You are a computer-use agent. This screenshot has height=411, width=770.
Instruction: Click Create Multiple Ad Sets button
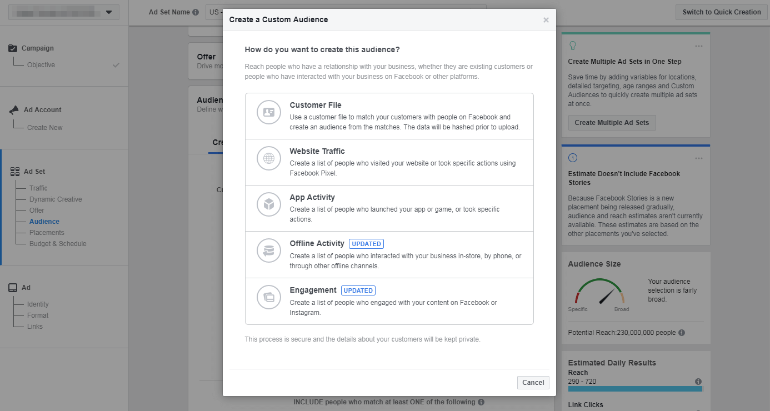point(612,123)
